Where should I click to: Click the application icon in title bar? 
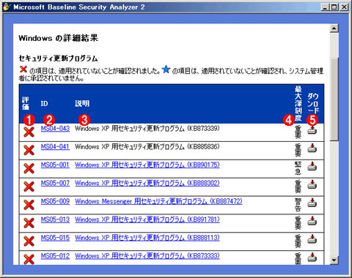pos(7,7)
